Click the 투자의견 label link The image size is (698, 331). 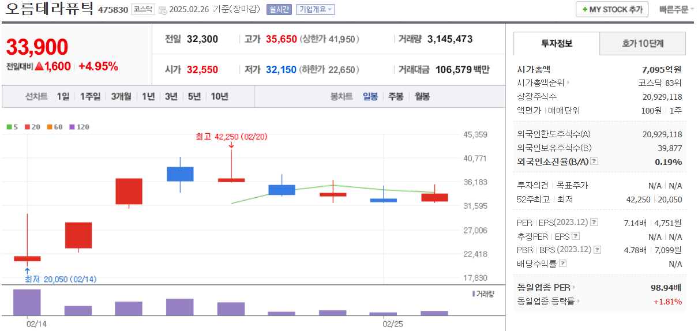coord(534,186)
